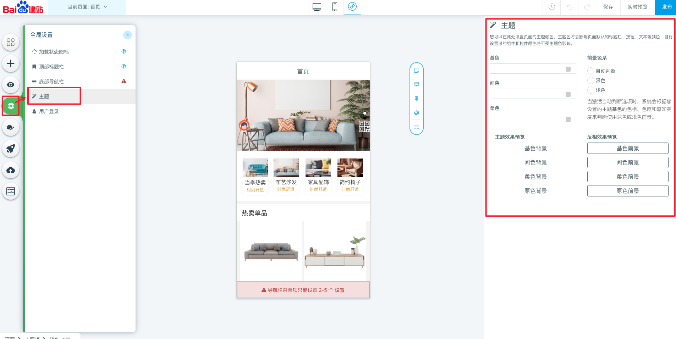Click the rocket icon in left sidebar
Viewport: 676px width, 339px height.
[11, 149]
